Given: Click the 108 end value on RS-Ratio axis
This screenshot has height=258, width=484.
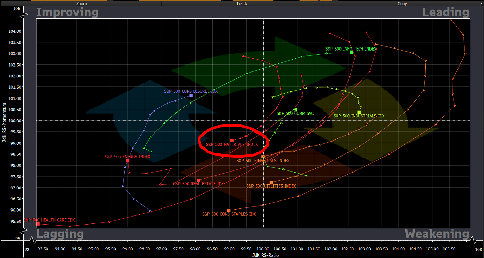Looking at the screenshot, I should 478,250.
